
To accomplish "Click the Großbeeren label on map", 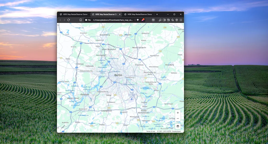I will [x=111, y=102].
